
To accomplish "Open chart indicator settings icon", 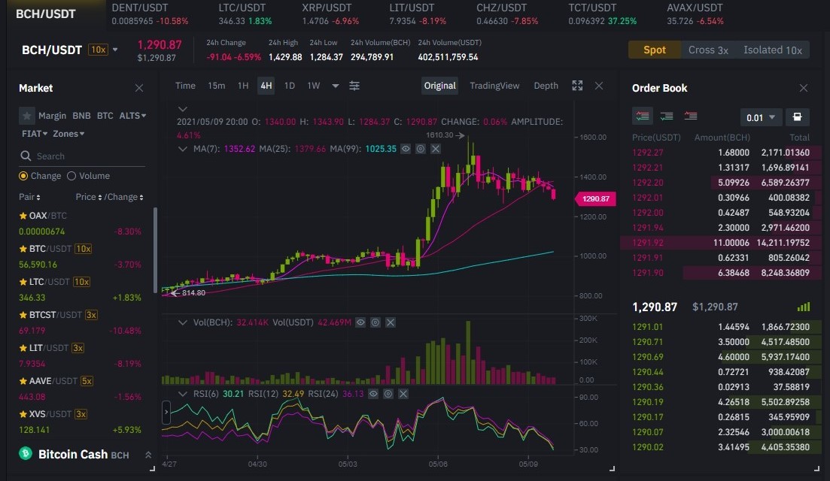I will point(354,86).
